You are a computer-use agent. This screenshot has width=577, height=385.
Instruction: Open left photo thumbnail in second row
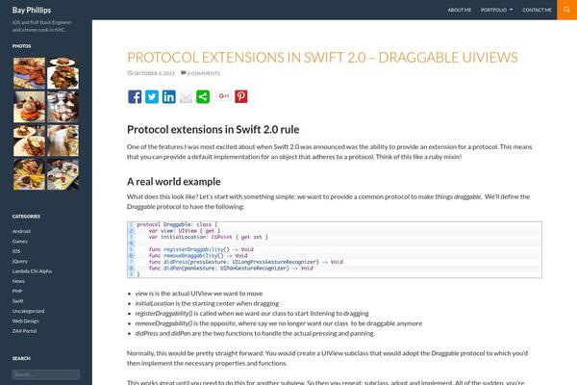(x=29, y=107)
